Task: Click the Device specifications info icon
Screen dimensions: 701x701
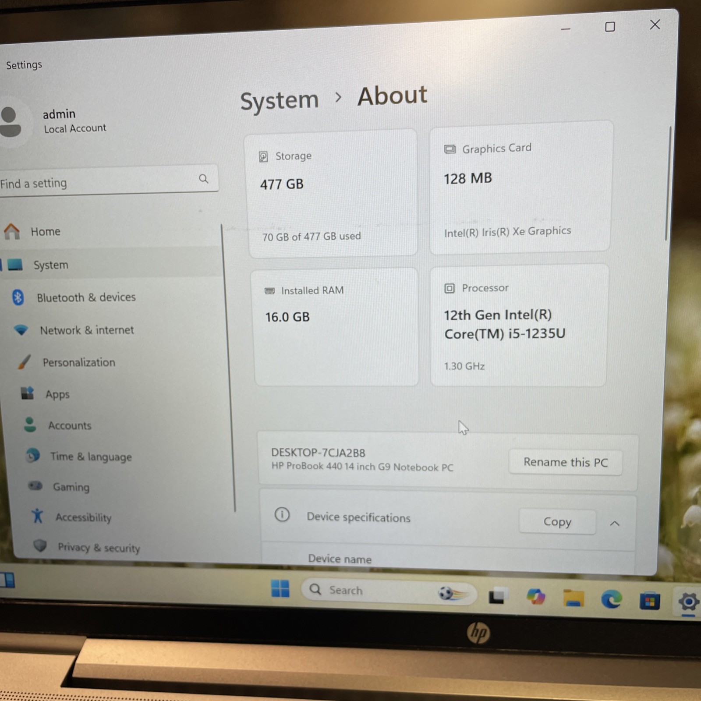Action: [x=282, y=514]
